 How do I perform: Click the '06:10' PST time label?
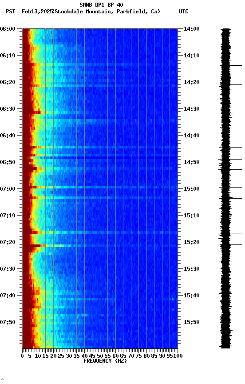[x=8, y=56]
